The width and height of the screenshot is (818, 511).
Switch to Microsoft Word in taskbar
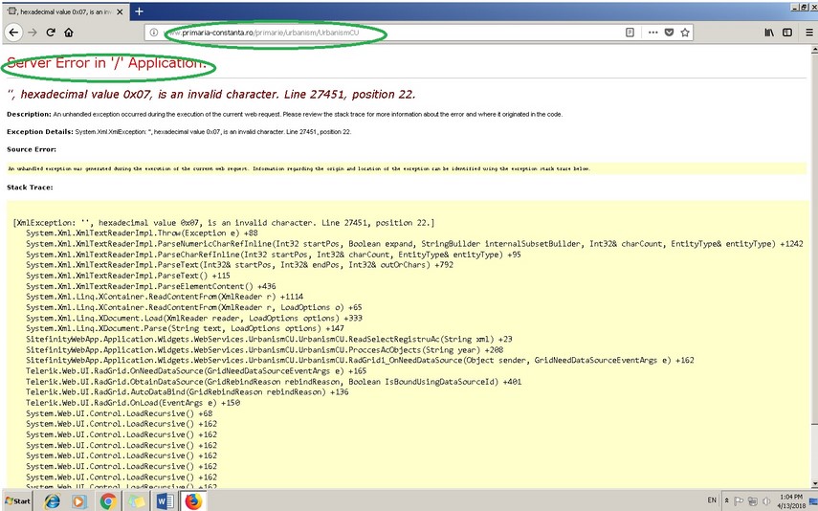[x=165, y=500]
